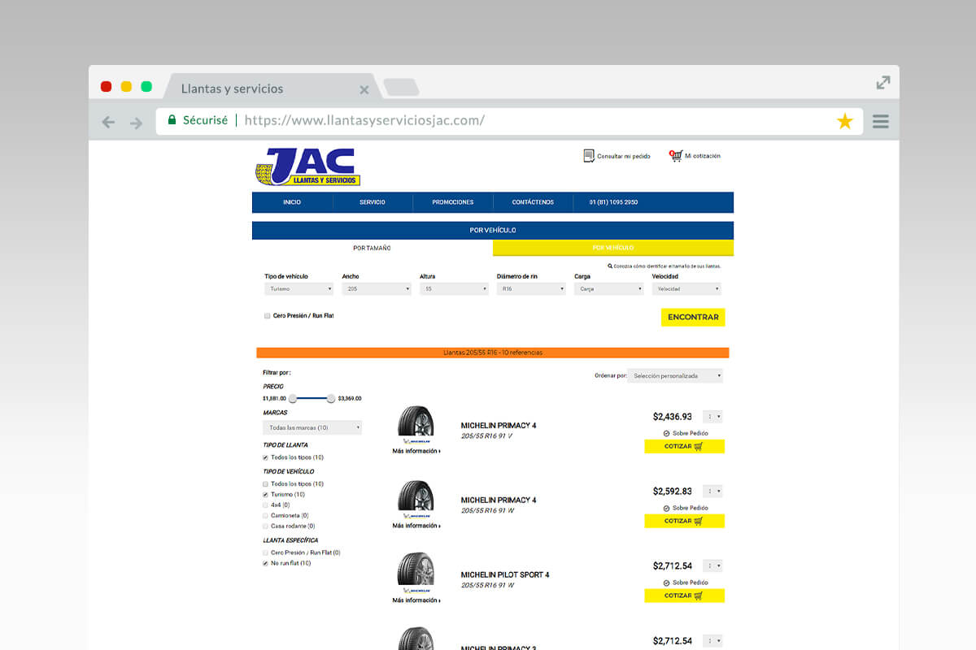The height and width of the screenshot is (650, 976).
Task: Open the Ordenar por selection dropdown
Action: pos(676,375)
